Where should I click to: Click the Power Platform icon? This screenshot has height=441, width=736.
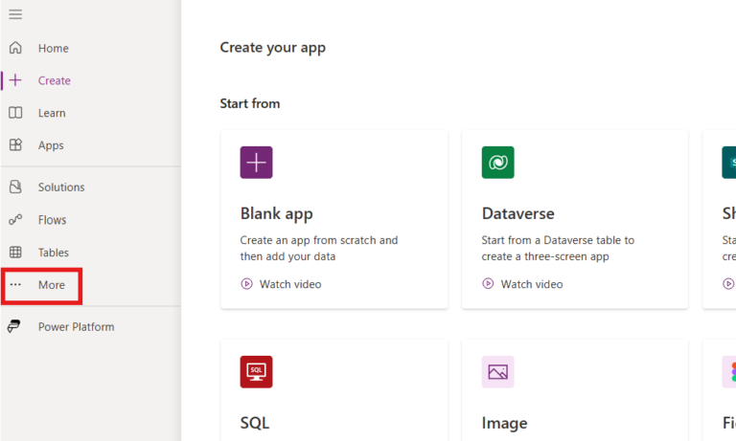click(x=15, y=327)
